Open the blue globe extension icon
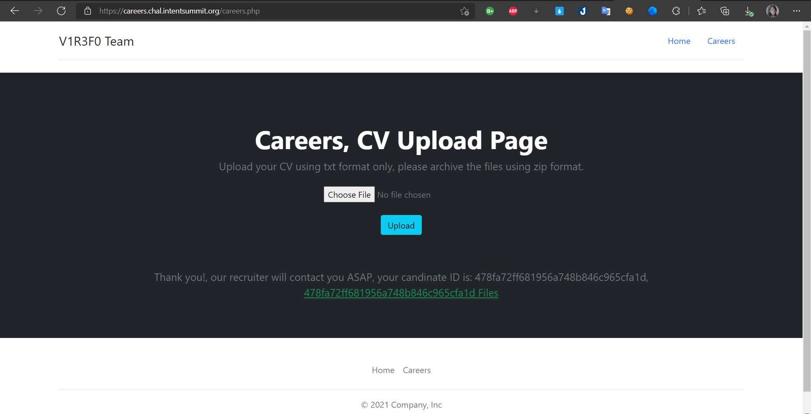The image size is (811, 414). (x=653, y=11)
